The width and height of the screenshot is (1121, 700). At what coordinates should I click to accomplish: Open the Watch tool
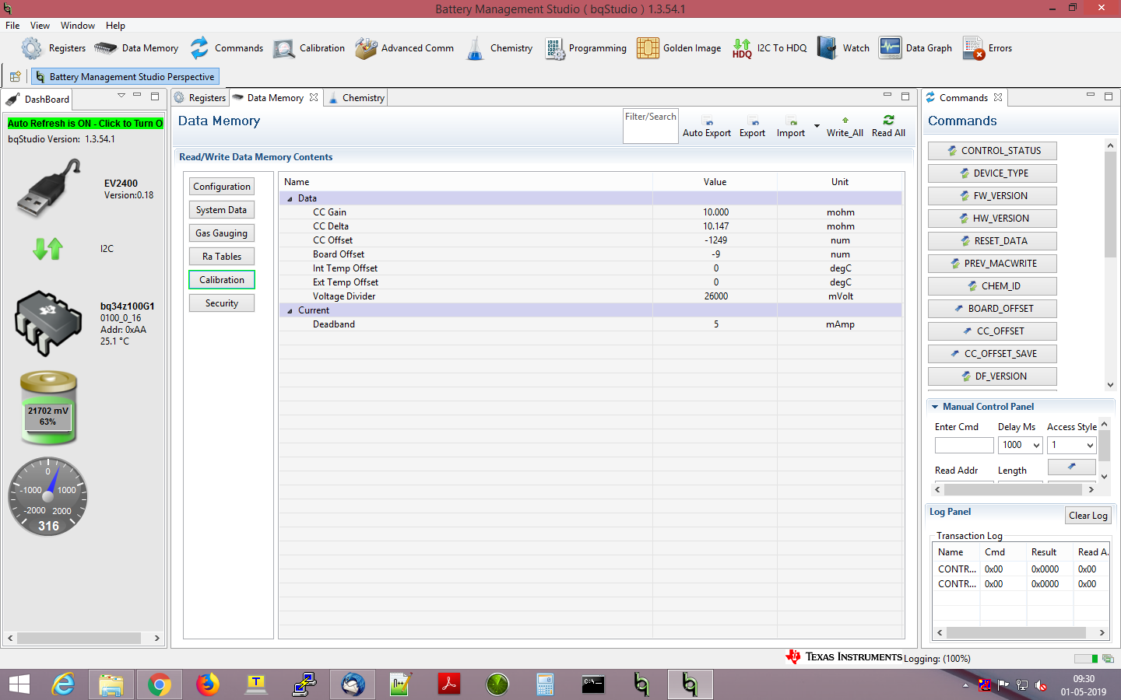click(x=843, y=48)
